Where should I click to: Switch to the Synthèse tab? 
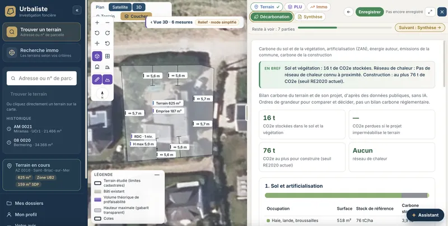click(310, 17)
